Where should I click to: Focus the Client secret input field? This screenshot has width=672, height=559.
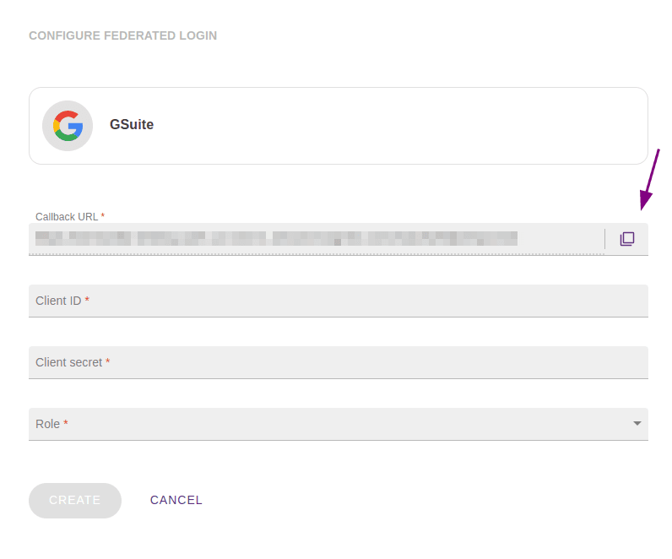point(338,362)
